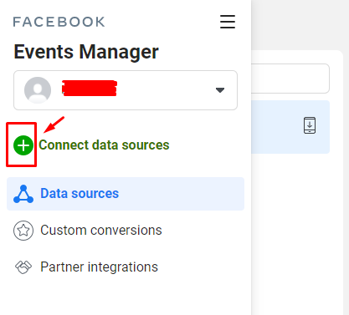Click the Partner integrations handshake icon

coord(23,267)
